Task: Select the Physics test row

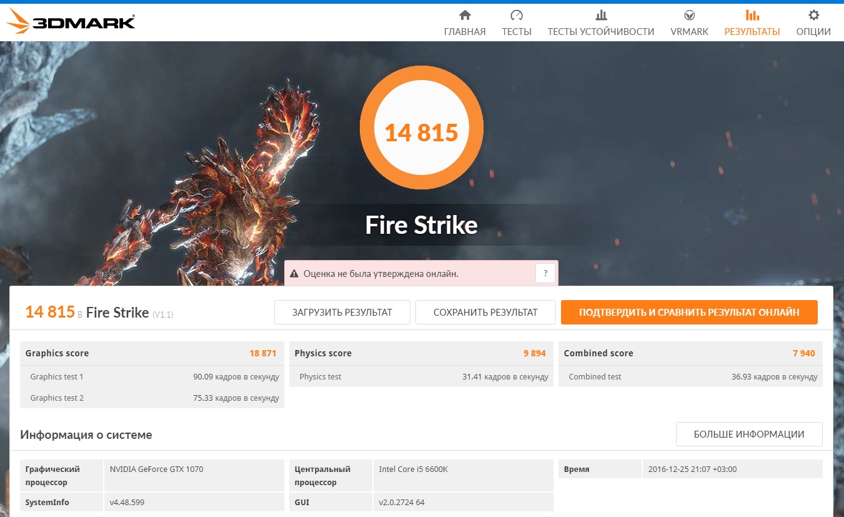Action: pyautogui.click(x=421, y=377)
